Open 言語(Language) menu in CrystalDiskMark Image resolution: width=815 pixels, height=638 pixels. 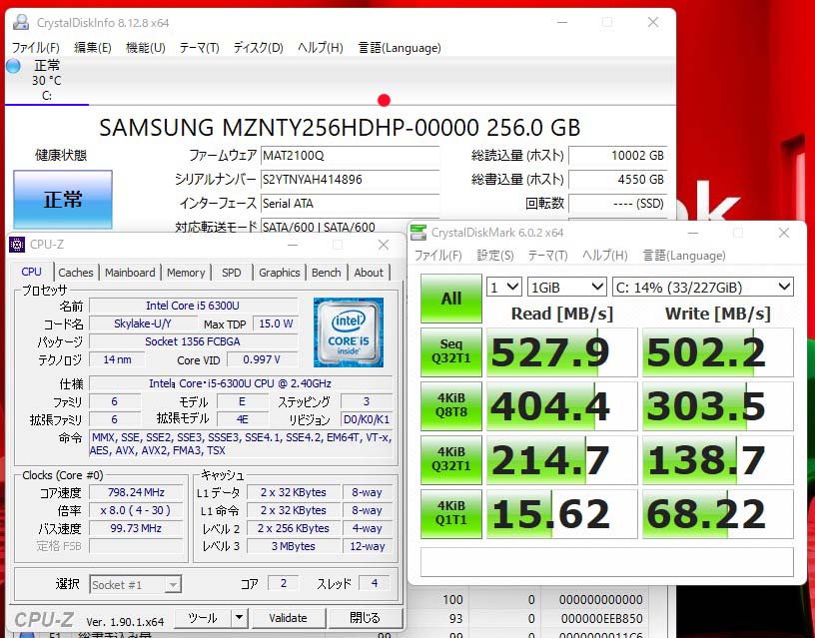point(684,256)
